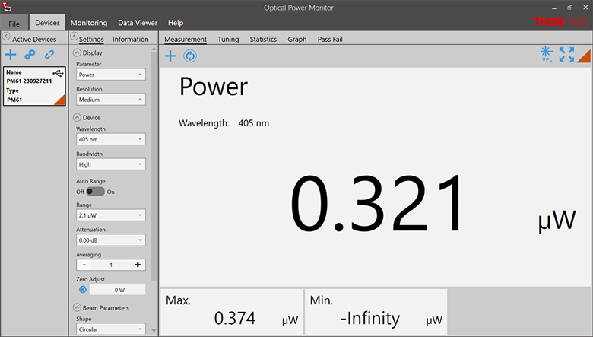Add a measurement panel with plus icon
This screenshot has width=593, height=337.
coord(170,56)
